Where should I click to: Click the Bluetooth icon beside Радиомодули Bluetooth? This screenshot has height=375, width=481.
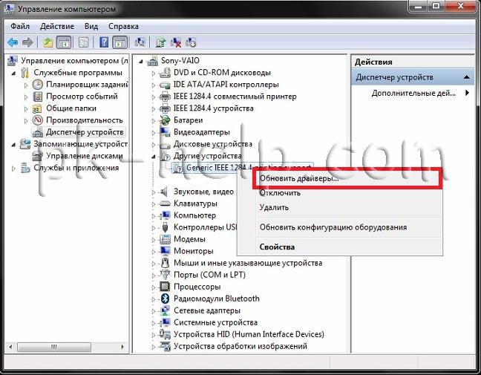pos(166,299)
